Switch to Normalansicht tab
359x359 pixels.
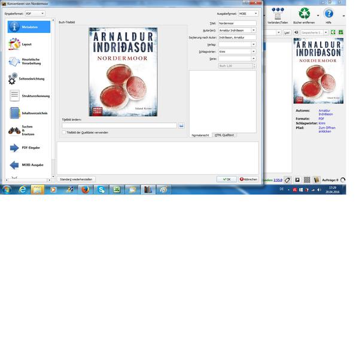point(200,135)
